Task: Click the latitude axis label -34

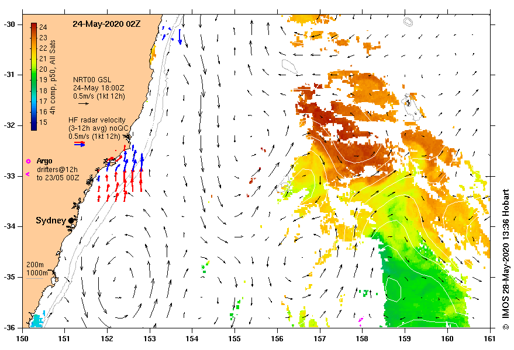Action: pyautogui.click(x=9, y=226)
